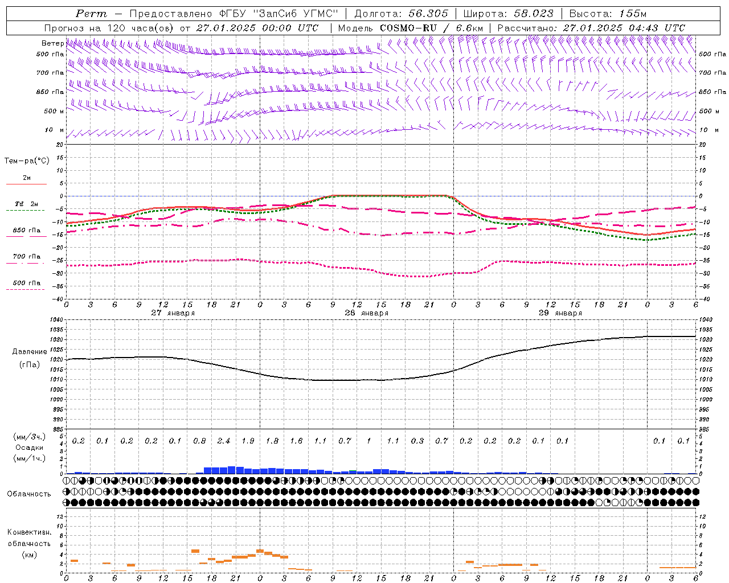Click the "27 января" date label
The image size is (729, 583).
(173, 313)
